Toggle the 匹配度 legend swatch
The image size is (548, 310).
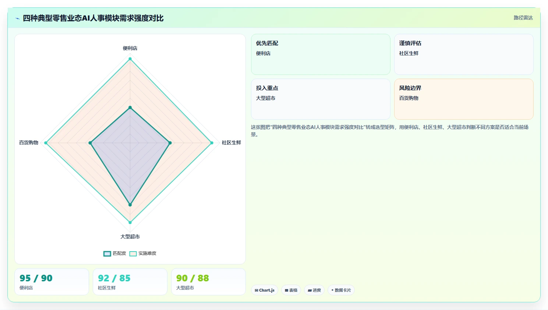(107, 253)
